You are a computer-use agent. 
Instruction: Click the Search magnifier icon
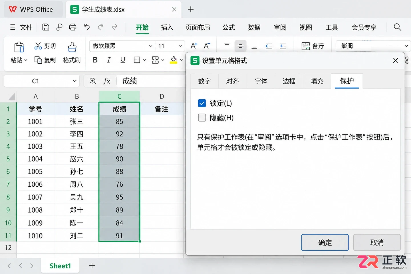397,27
